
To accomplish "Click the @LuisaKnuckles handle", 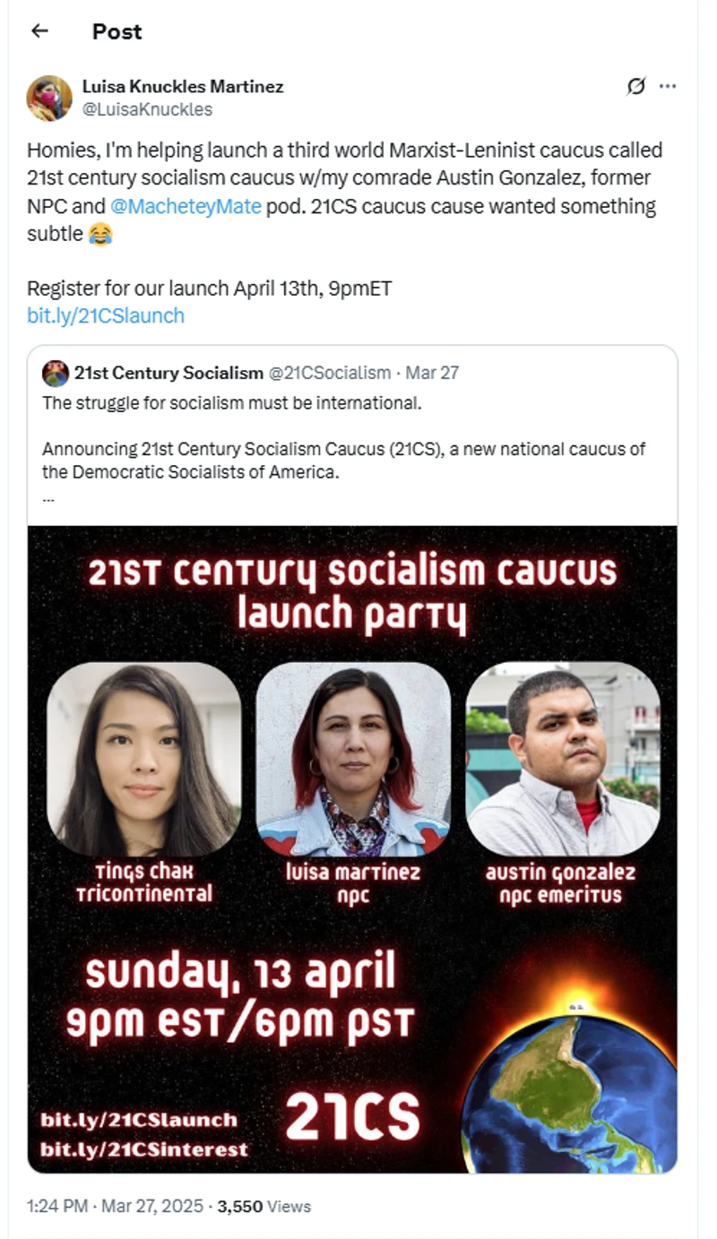I will pyautogui.click(x=147, y=109).
